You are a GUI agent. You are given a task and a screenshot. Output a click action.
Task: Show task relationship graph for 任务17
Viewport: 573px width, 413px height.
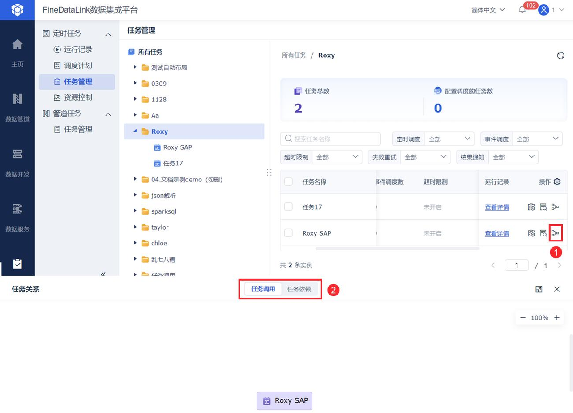[x=555, y=207]
